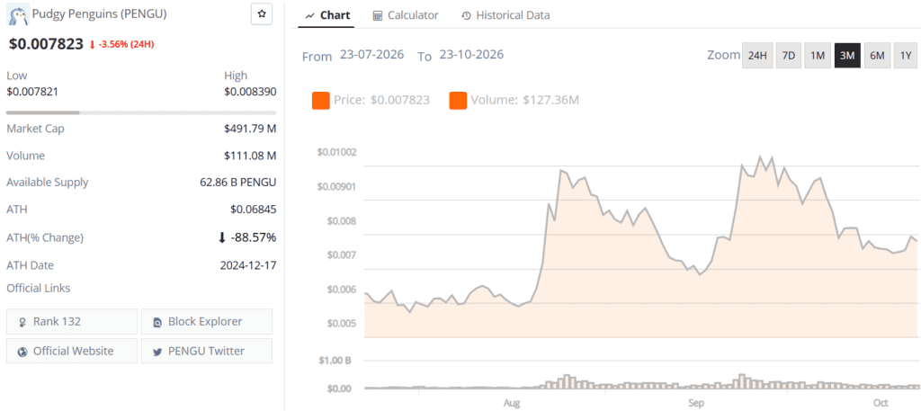Screen dimensions: 921x411
Task: Click the High value $0.008390
Action: tap(250, 92)
